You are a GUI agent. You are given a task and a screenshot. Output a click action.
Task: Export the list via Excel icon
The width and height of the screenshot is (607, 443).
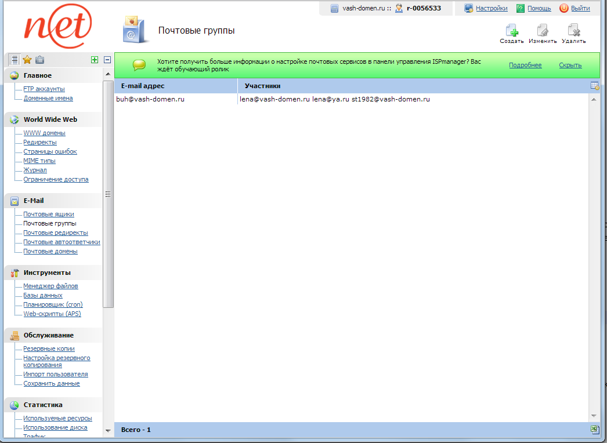pyautogui.click(x=594, y=429)
